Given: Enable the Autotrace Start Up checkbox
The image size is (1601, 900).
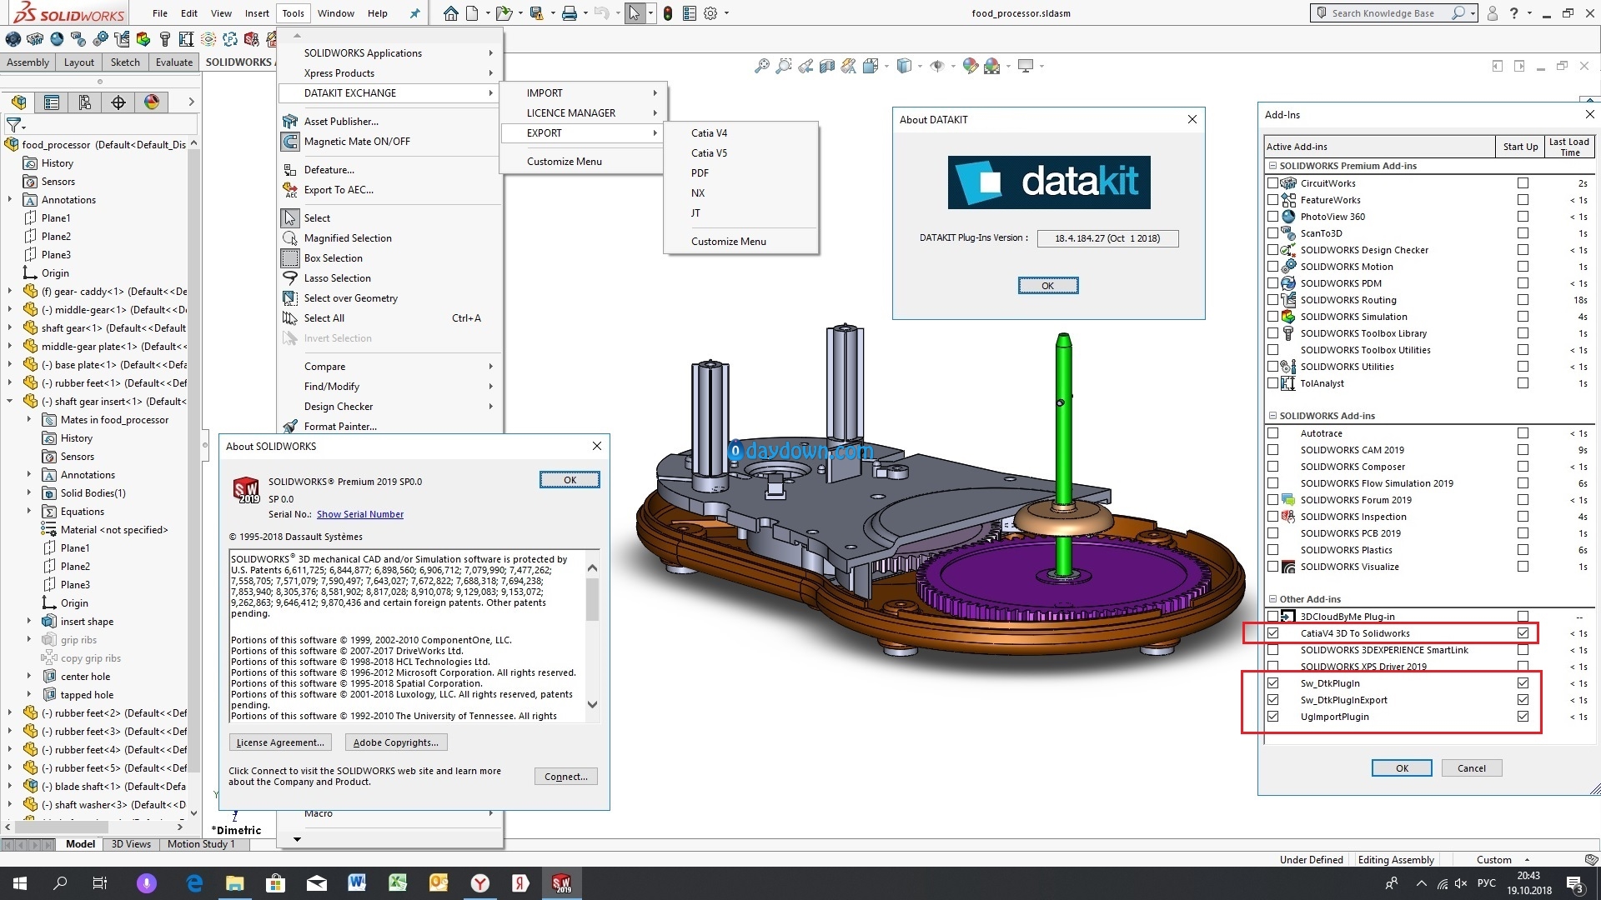Looking at the screenshot, I should tap(1523, 433).
